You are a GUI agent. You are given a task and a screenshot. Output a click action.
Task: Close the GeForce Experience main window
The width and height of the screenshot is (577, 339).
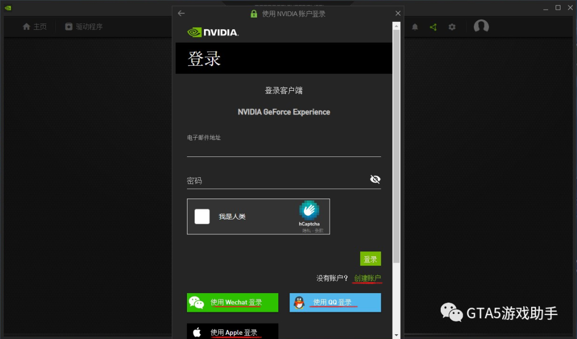571,7
